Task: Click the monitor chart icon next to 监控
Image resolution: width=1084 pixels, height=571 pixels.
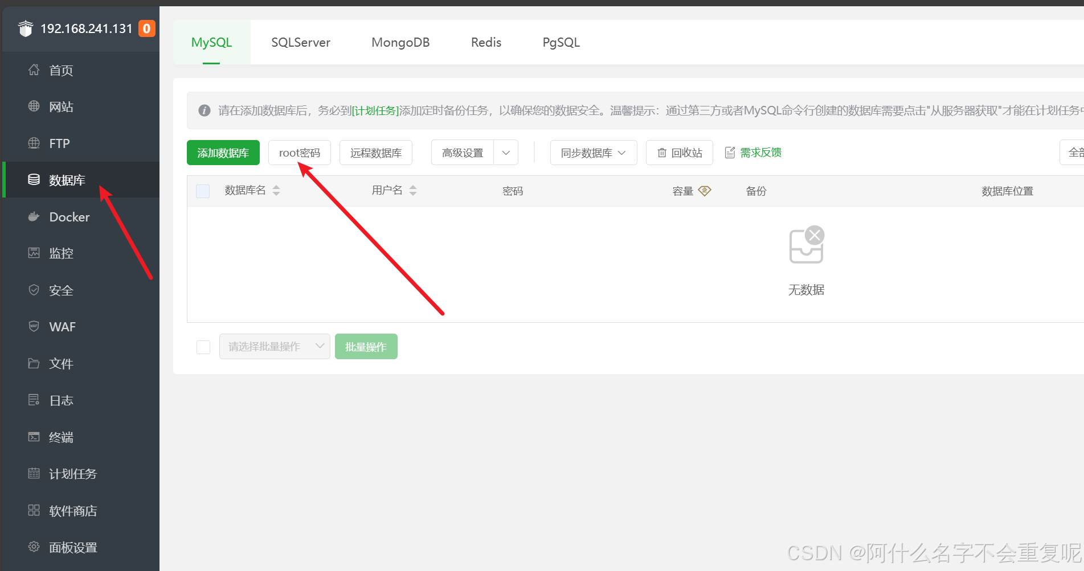Action: click(34, 253)
